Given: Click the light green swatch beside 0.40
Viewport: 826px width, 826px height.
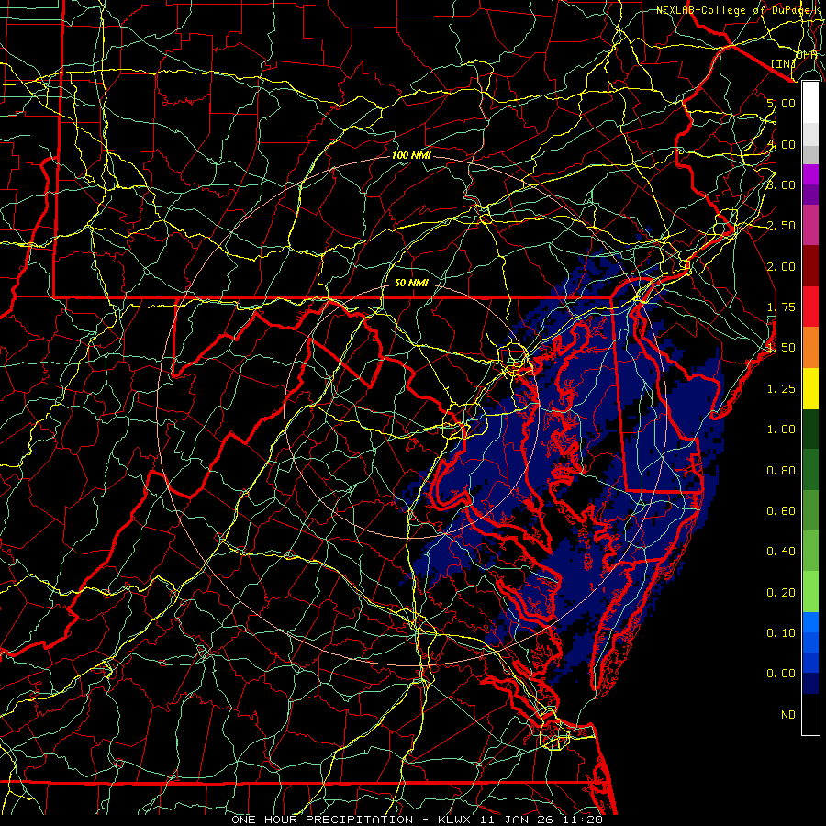Looking at the screenshot, I should [810, 551].
